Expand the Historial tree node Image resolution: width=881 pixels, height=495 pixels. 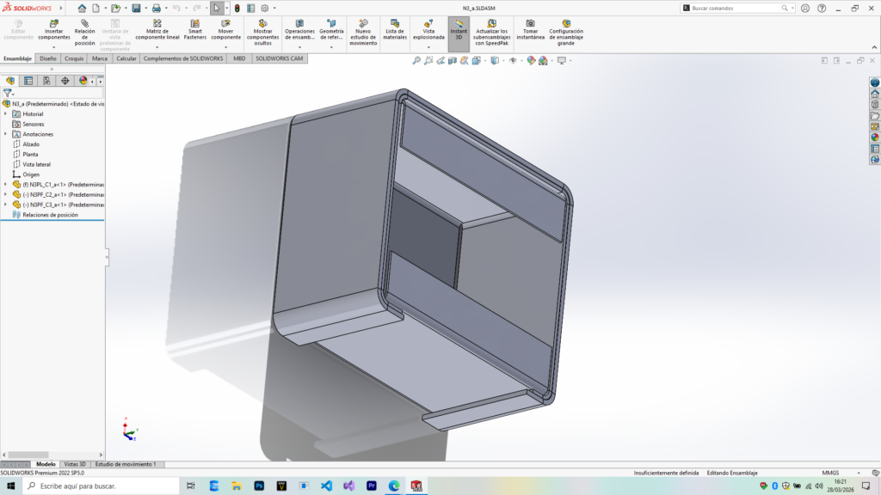click(x=5, y=113)
